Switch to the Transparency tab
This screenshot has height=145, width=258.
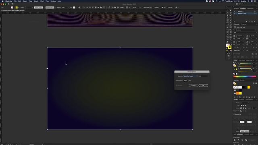tap(249, 99)
